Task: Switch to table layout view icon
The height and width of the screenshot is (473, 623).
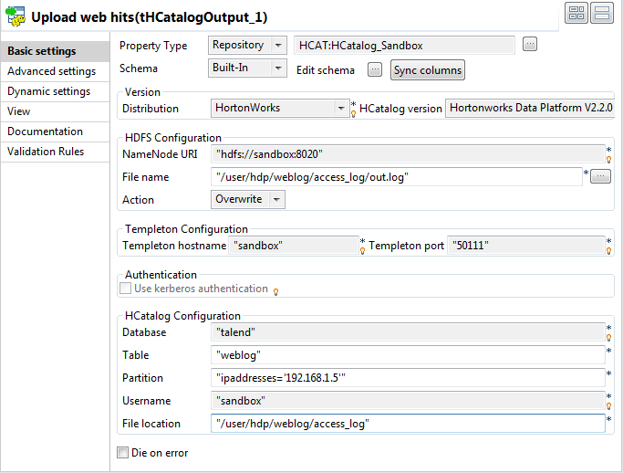Action: click(576, 13)
